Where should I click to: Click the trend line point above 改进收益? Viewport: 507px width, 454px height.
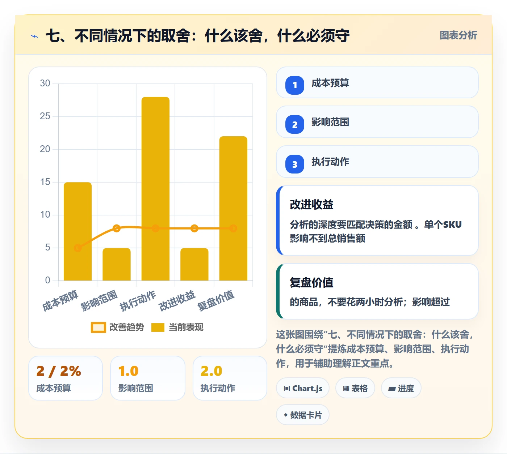pyautogui.click(x=194, y=228)
